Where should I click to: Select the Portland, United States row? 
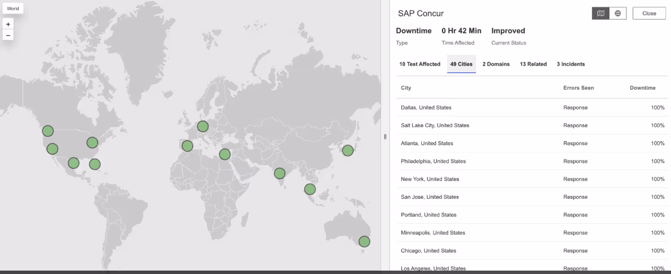(x=532, y=215)
